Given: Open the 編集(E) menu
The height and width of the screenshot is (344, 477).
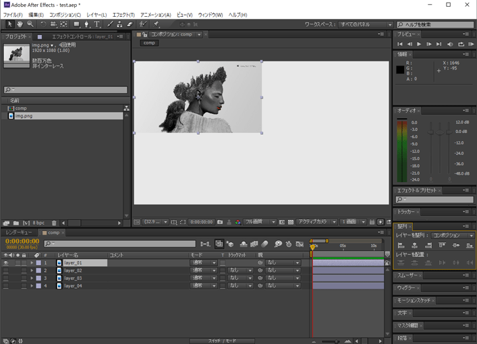Looking at the screenshot, I should [36, 15].
